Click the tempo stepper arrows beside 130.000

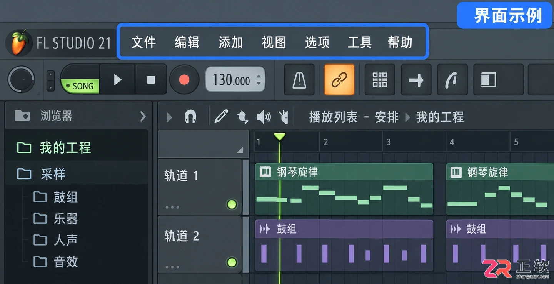259,80
